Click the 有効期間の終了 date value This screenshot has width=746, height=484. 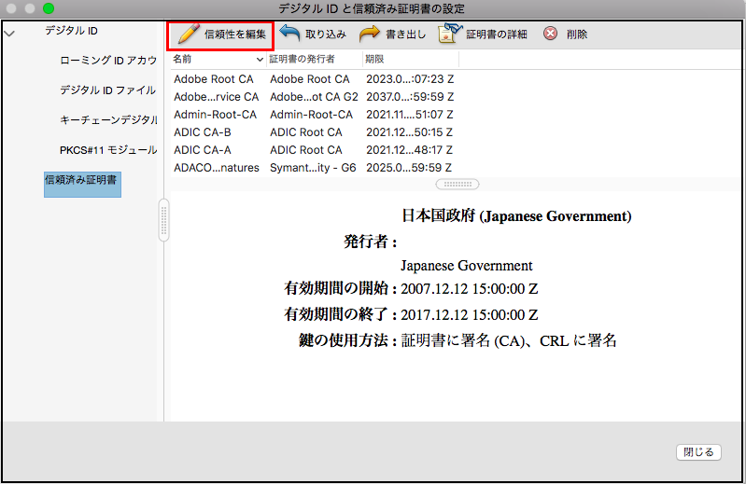point(470,315)
